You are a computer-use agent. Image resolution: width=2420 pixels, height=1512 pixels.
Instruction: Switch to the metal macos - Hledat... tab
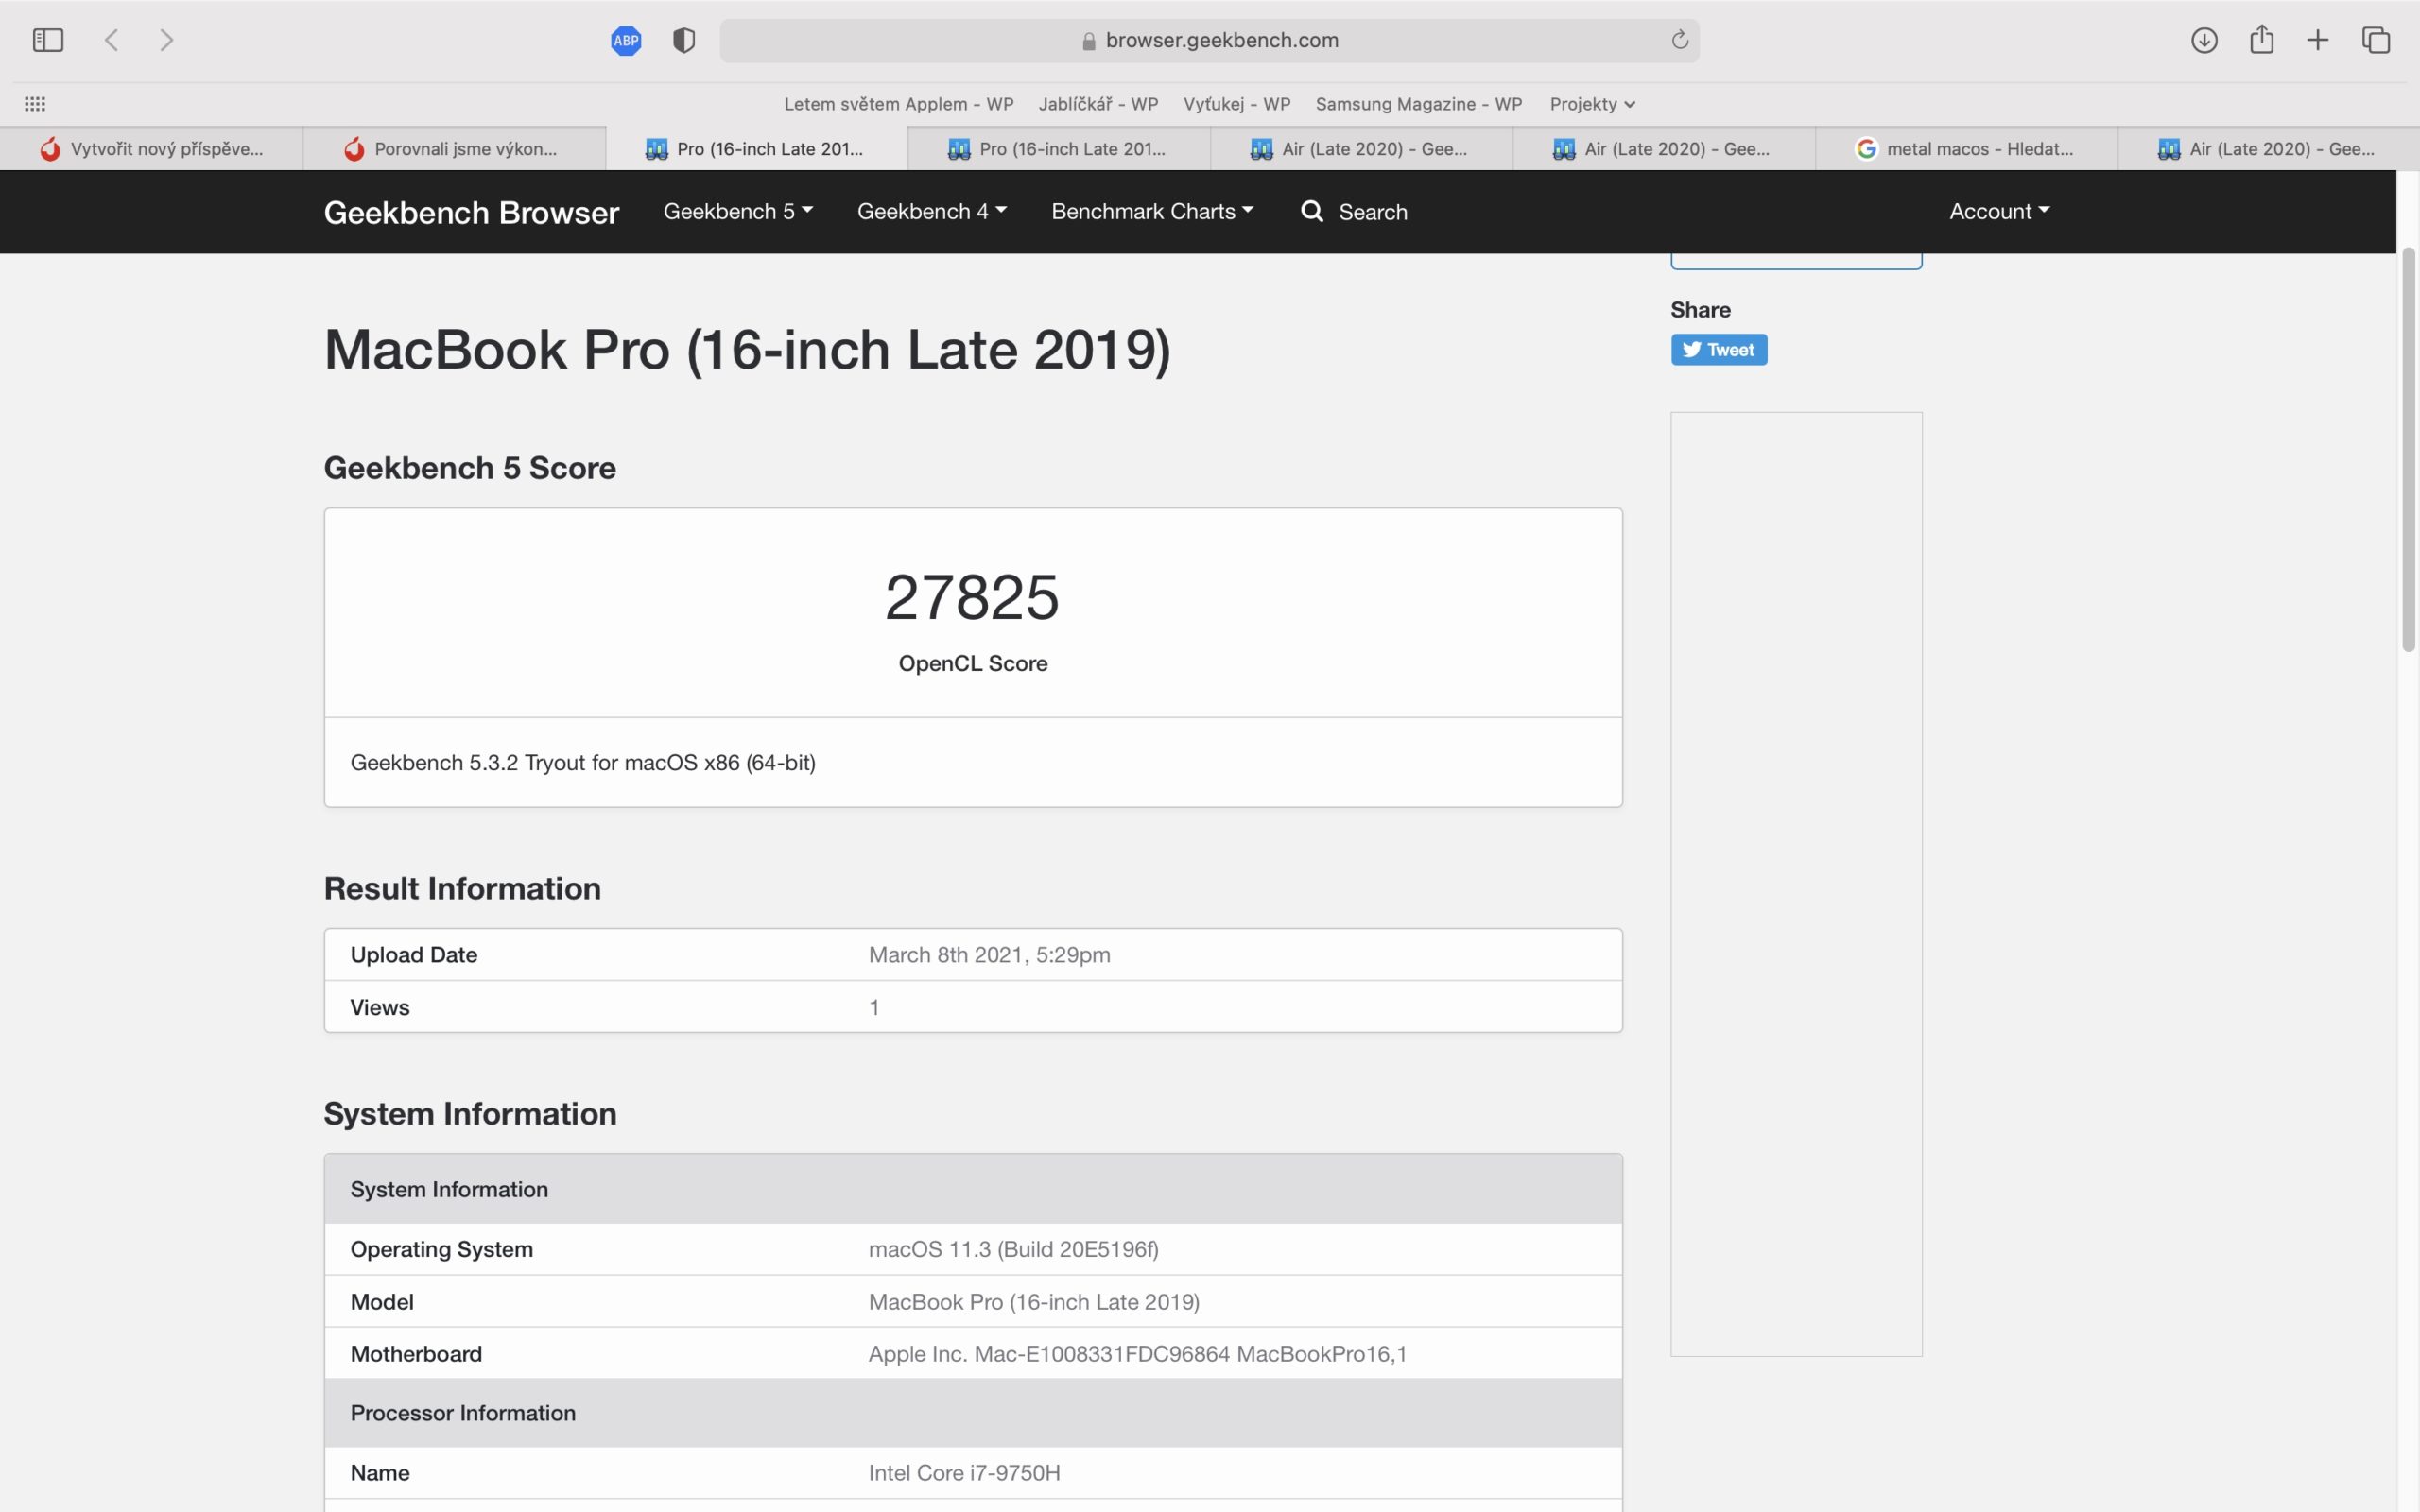[1965, 149]
